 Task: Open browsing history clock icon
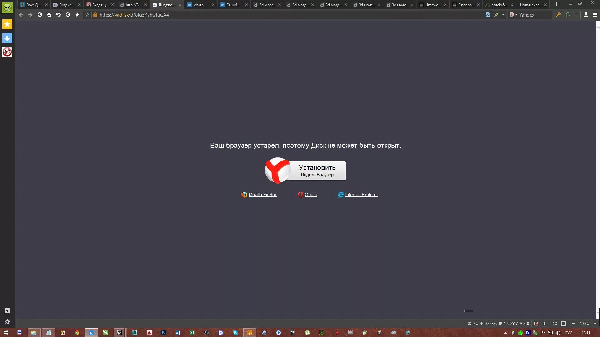68,15
